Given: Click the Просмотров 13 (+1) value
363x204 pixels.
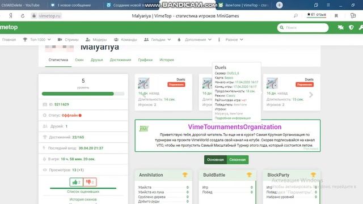Looking at the screenshot, I should 78,170.
